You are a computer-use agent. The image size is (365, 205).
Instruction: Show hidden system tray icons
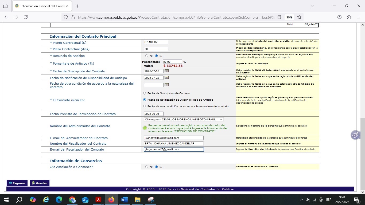(302, 200)
